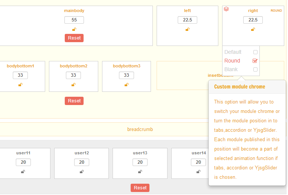Check the Default chrome checkbox
The width and height of the screenshot is (288, 195).
[x=255, y=52]
